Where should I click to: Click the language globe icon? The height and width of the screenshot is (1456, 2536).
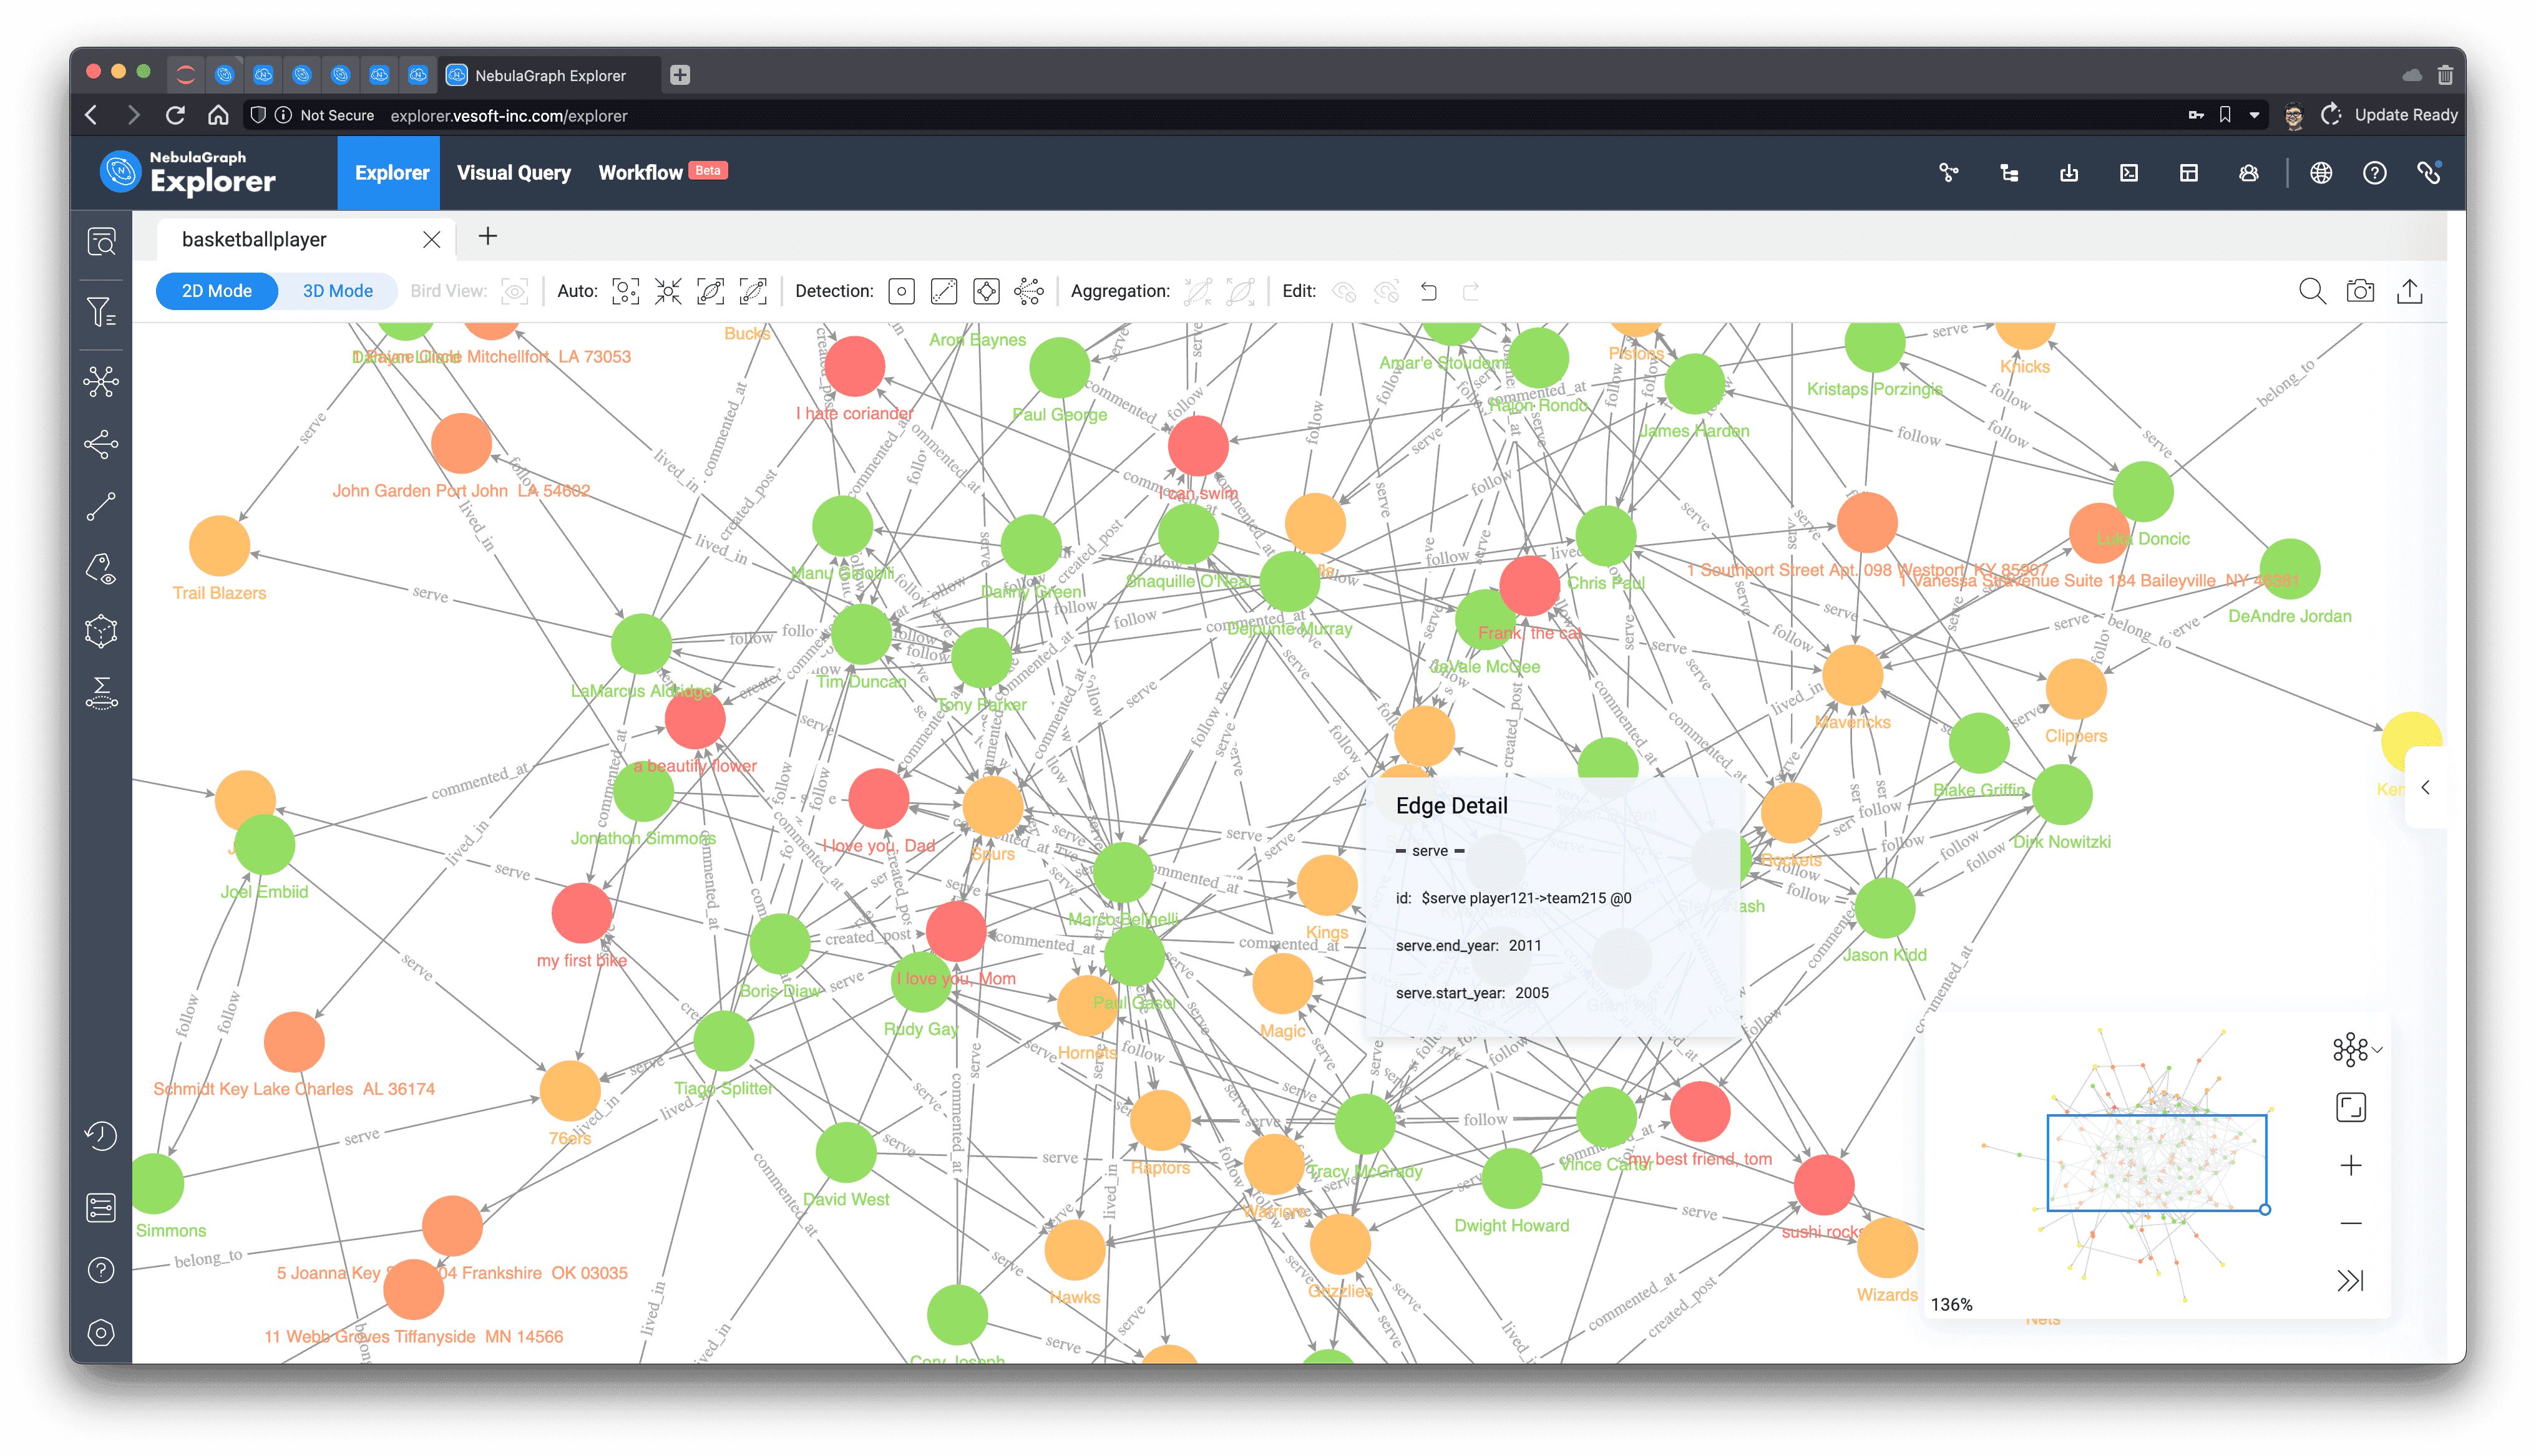coord(2321,173)
